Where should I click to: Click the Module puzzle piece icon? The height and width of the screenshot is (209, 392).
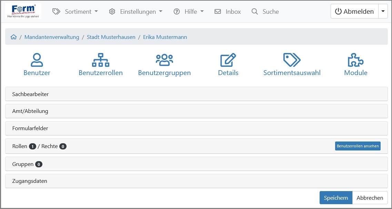click(x=355, y=60)
